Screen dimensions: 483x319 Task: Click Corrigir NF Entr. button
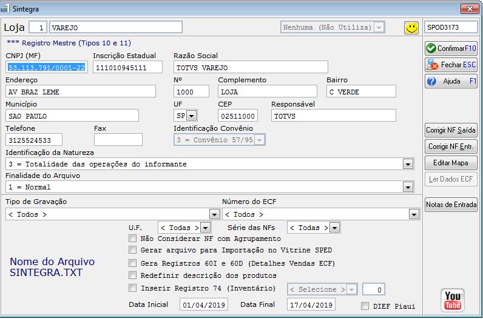(x=451, y=146)
